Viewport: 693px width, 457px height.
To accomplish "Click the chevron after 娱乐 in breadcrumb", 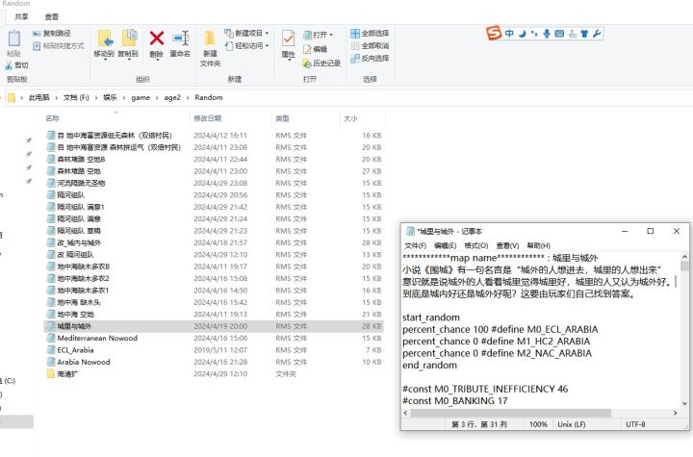I will [x=124, y=98].
